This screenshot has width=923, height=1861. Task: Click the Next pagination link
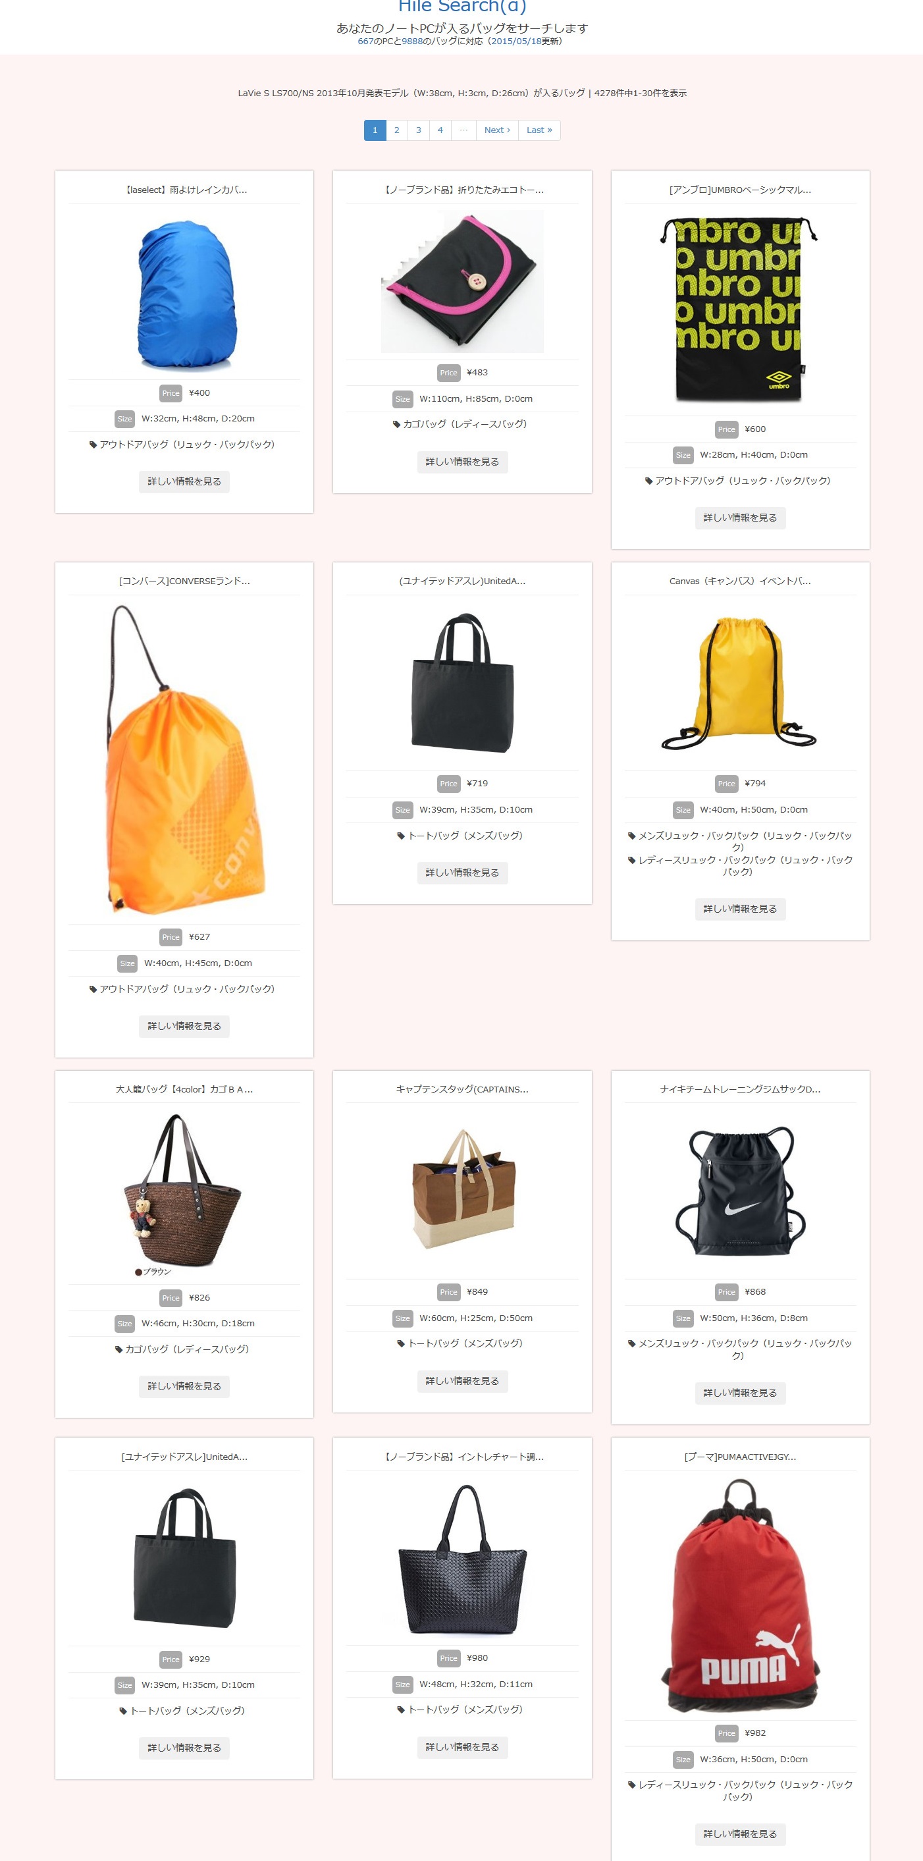[x=497, y=130]
